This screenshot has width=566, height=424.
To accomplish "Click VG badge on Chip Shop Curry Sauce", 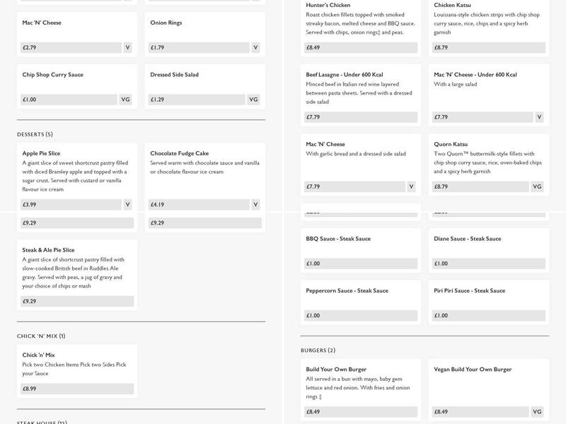I will click(126, 100).
